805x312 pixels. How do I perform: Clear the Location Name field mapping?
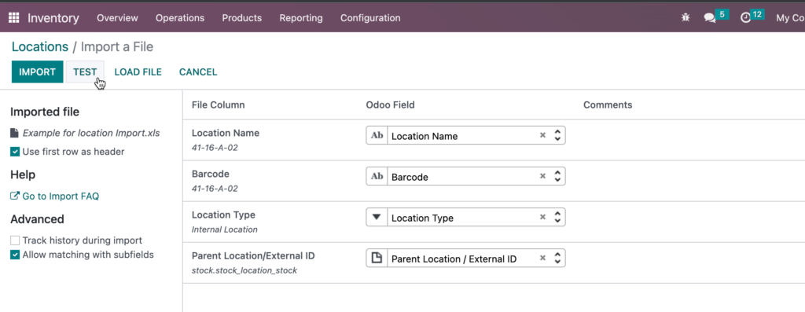coord(542,135)
